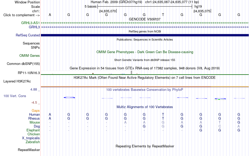
Task: Click the dark blue RefSeq Curated bar
Action: pyautogui.click(x=145, y=35)
